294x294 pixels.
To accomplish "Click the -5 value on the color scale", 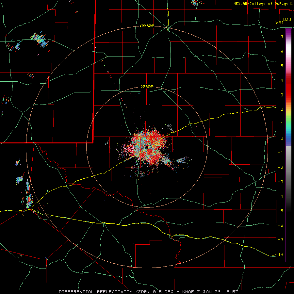I will (x=281, y=211).
